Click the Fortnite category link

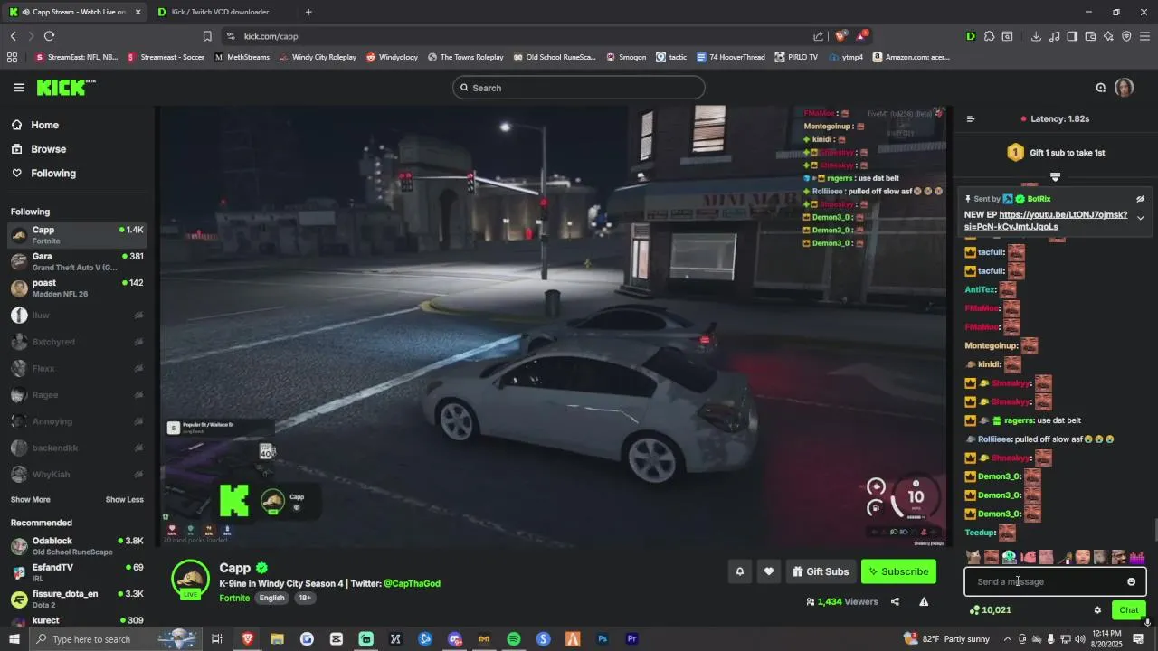click(x=234, y=598)
